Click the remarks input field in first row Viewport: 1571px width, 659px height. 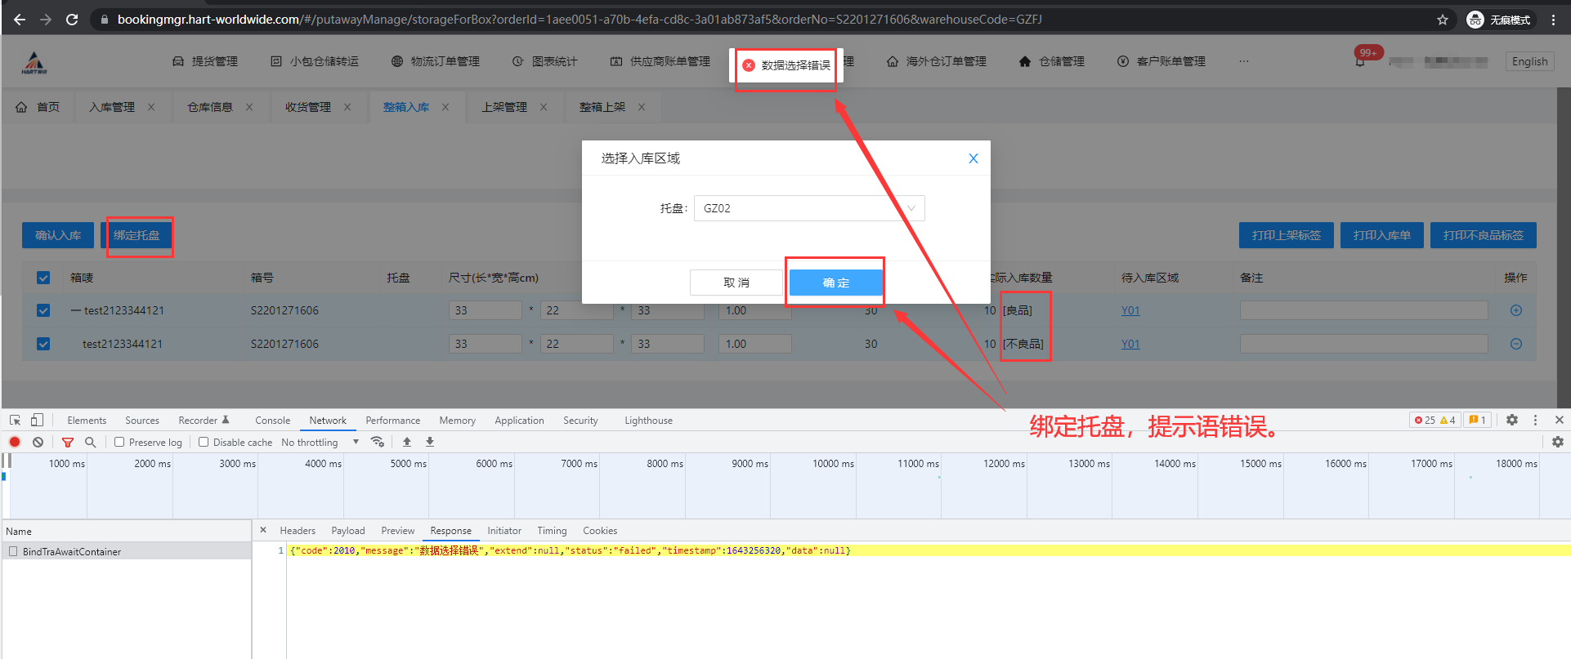(x=1363, y=310)
